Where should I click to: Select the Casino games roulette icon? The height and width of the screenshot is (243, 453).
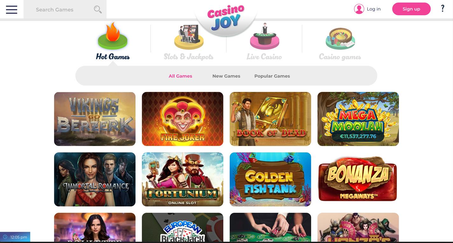[340, 38]
